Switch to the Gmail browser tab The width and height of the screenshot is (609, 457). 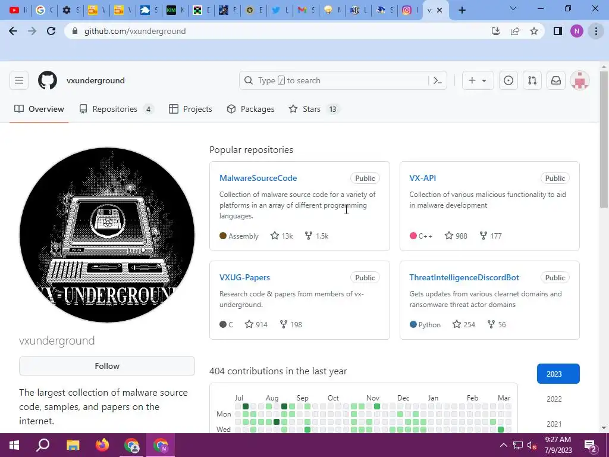click(x=306, y=10)
